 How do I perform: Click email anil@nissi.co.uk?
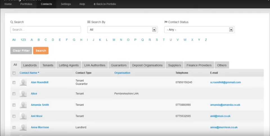(x=220, y=116)
